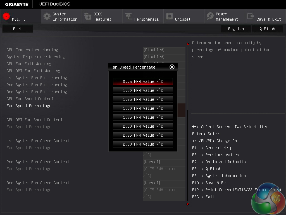Click the Power Management plug icon
The width and height of the screenshot is (286, 215).
pyautogui.click(x=210, y=16)
